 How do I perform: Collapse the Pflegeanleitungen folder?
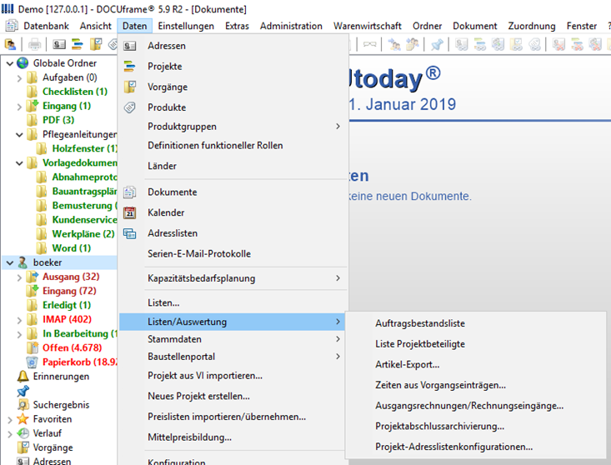(19, 135)
